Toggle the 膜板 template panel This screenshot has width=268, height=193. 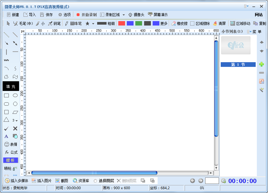click(11, 160)
